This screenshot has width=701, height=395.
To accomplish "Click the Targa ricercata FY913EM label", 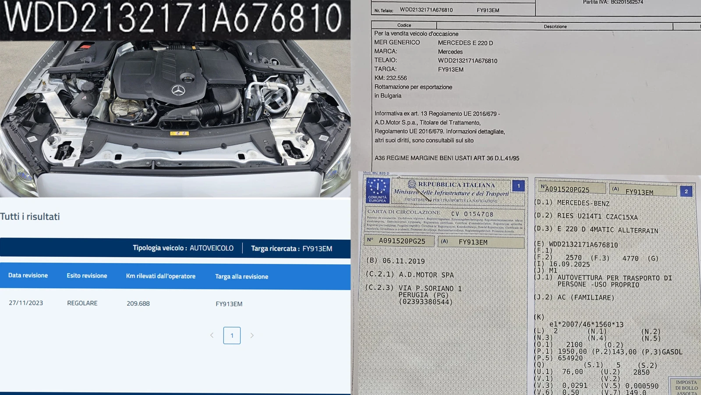I will point(291,249).
